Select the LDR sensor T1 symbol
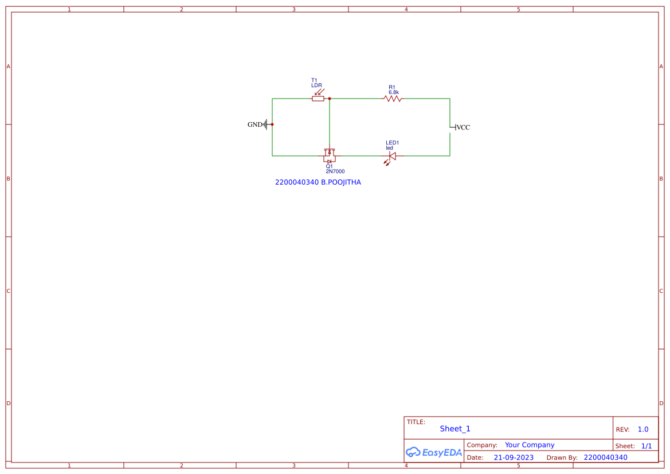670x474 pixels. point(318,99)
